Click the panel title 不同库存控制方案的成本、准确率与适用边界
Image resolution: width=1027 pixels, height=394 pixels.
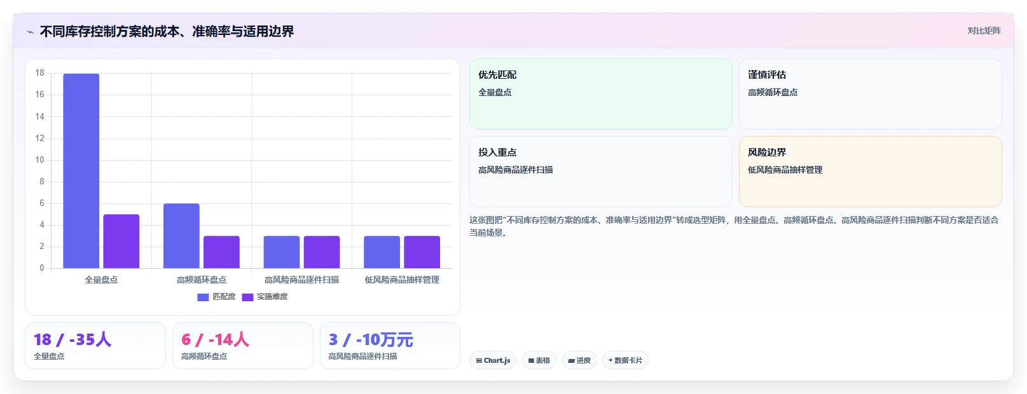[x=167, y=32]
